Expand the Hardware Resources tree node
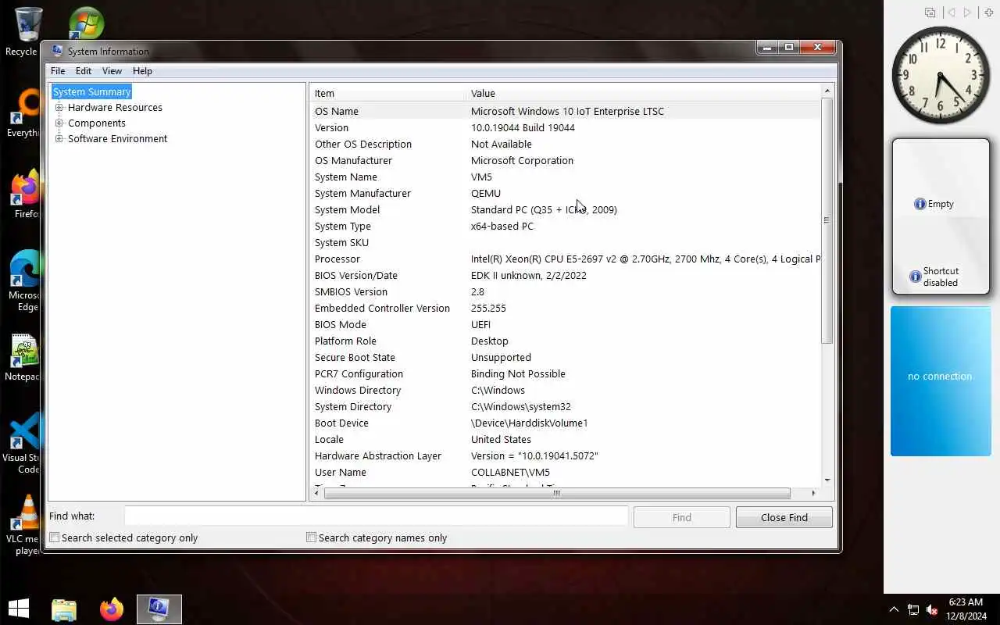The image size is (1000, 625). coord(59,107)
